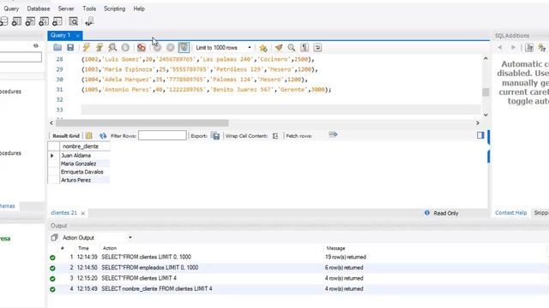
Task: Toggle Wrap Cell Content icon
Action: coord(275,136)
